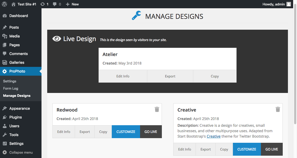This screenshot has height=158, width=297.
Task: Click the Users person icon
Action: tap(5, 126)
